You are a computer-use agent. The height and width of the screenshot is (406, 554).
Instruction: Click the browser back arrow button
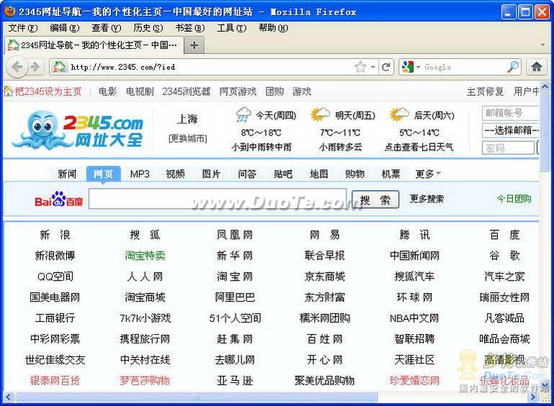tap(17, 67)
